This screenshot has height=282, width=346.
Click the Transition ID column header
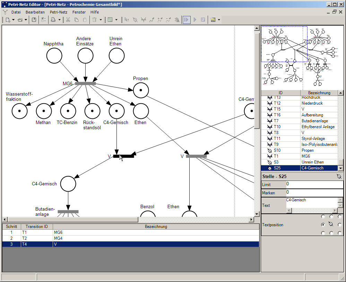pyautogui.click(x=37, y=227)
